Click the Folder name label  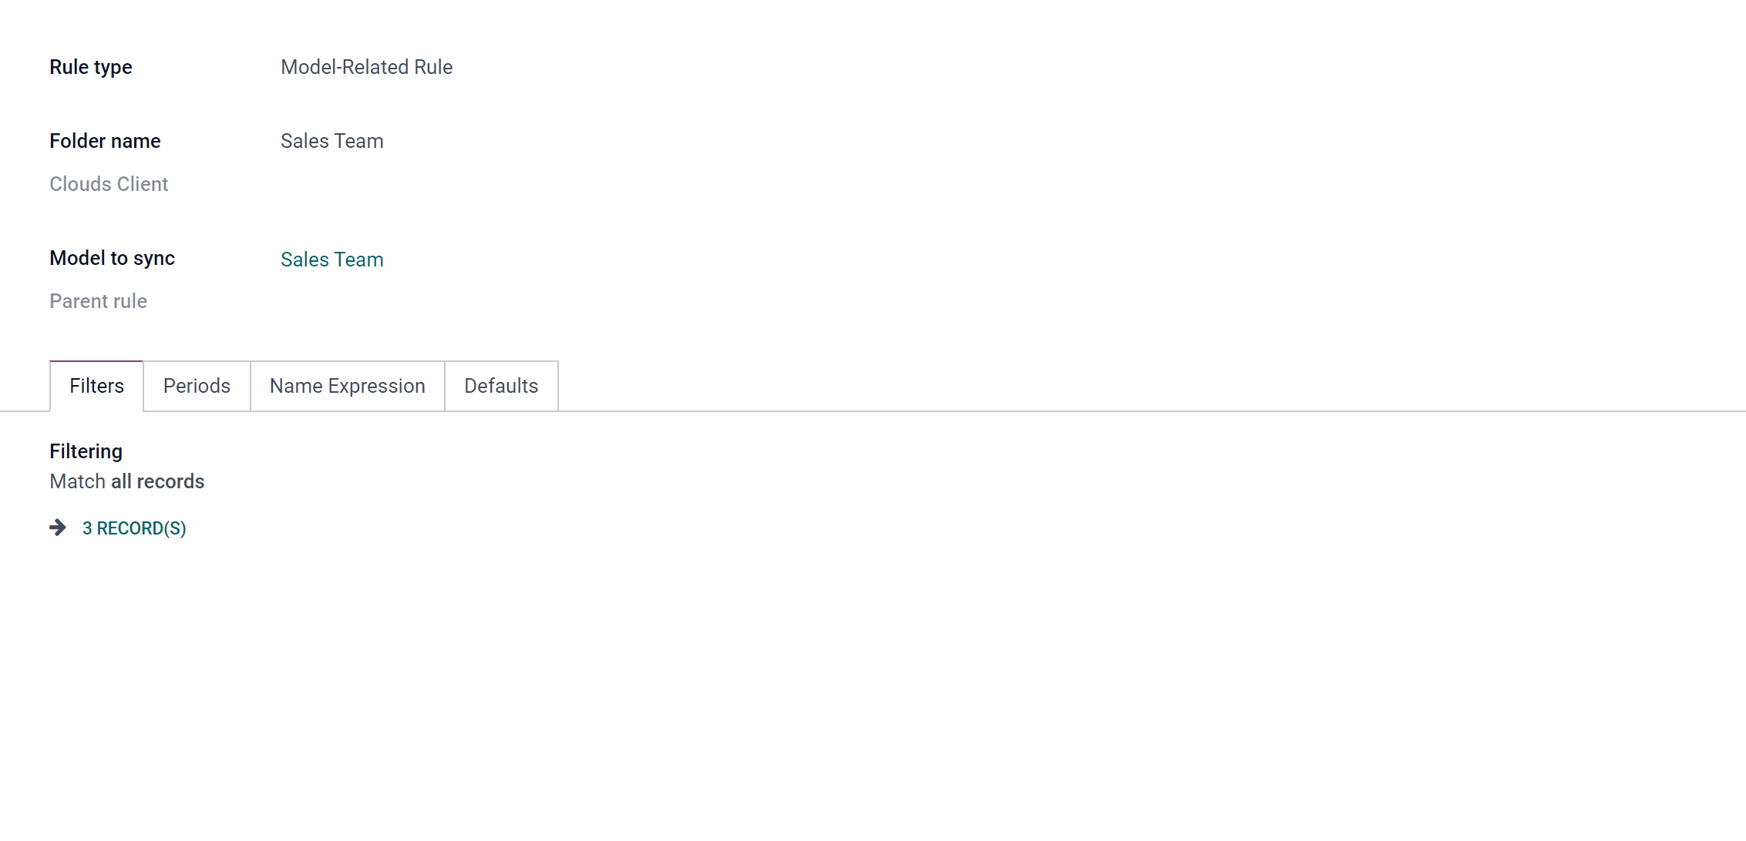click(x=105, y=141)
